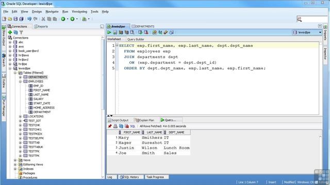Open dropdown arrow beside Forward icon

click(x=77, y=19)
